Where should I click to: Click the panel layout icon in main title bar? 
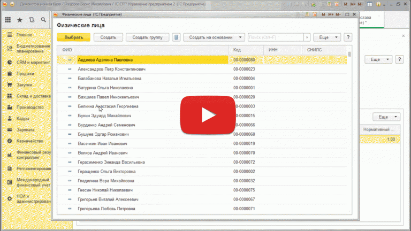tap(370, 4)
